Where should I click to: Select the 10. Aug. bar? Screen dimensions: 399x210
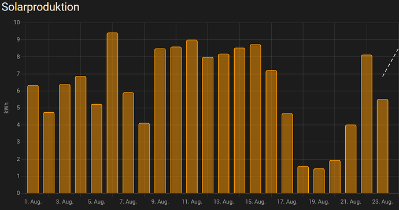coord(176,120)
